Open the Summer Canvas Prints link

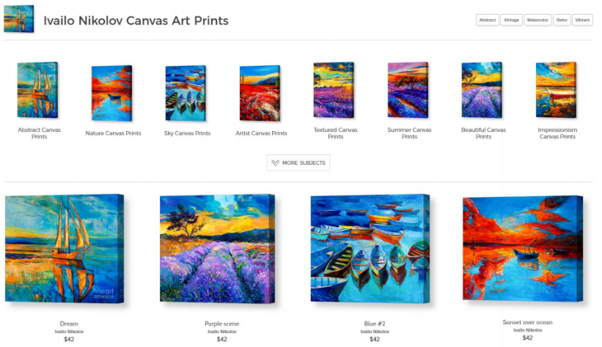pyautogui.click(x=409, y=133)
